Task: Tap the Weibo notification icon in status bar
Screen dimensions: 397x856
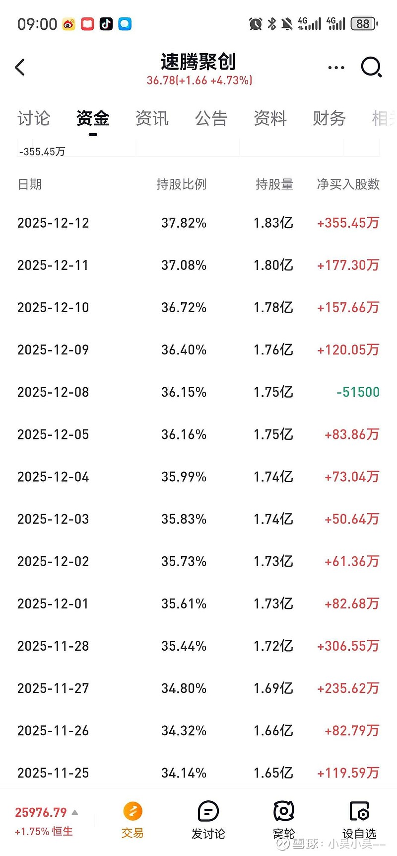Action: point(69,24)
